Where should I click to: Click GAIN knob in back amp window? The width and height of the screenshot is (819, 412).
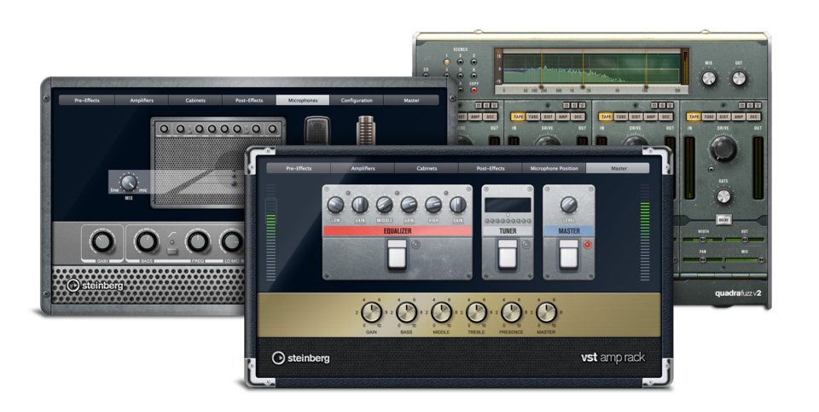click(102, 241)
